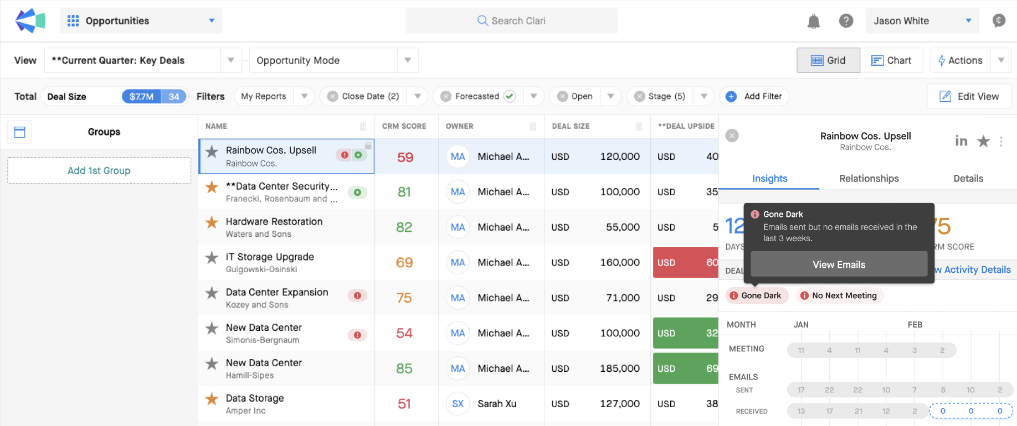Click the Search Clari field
Image resolution: width=1017 pixels, height=426 pixels.
(x=511, y=21)
